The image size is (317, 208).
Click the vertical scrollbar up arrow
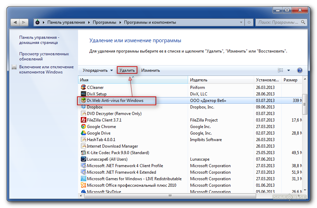click(305, 79)
